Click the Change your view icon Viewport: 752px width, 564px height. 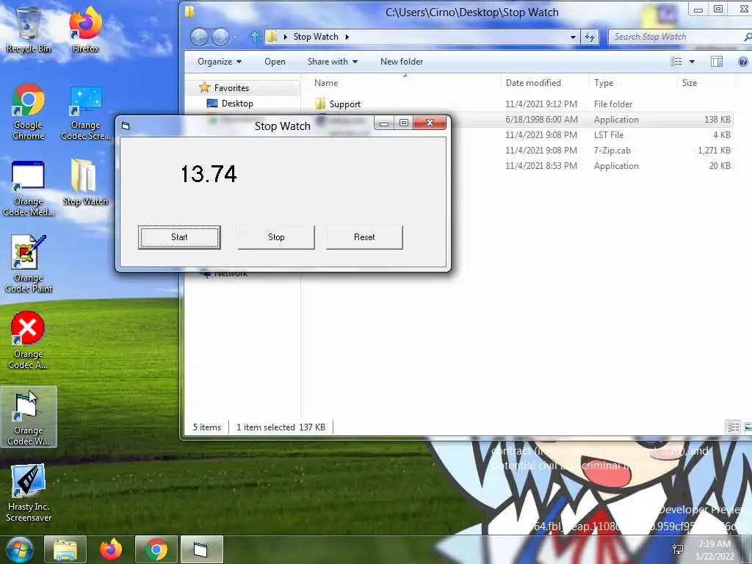tap(676, 62)
